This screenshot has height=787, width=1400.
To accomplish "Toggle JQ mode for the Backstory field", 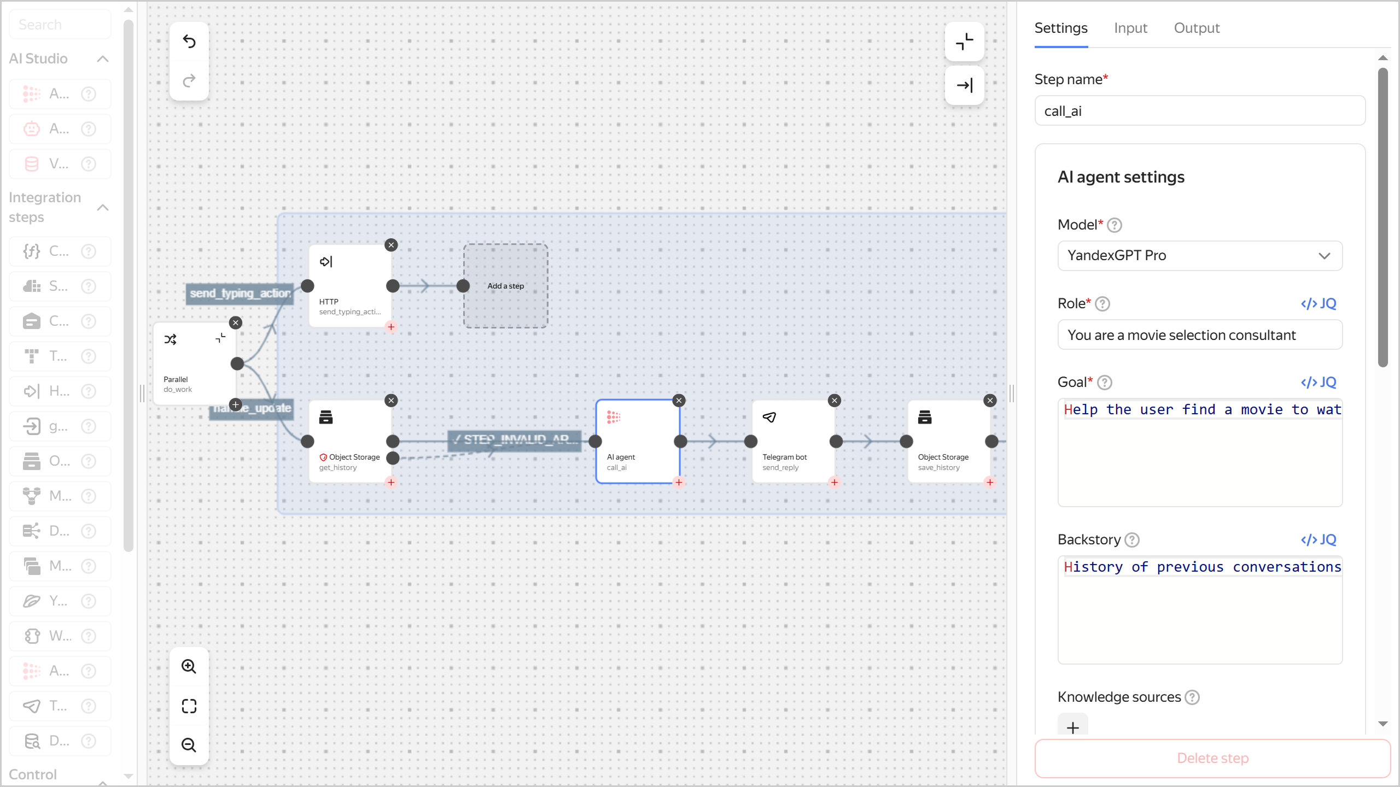I will pos(1319,539).
